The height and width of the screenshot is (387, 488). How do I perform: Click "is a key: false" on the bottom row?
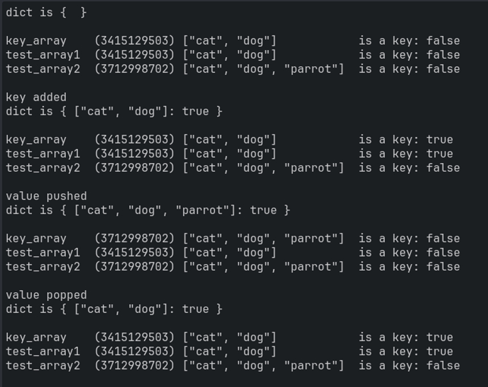(x=409, y=366)
